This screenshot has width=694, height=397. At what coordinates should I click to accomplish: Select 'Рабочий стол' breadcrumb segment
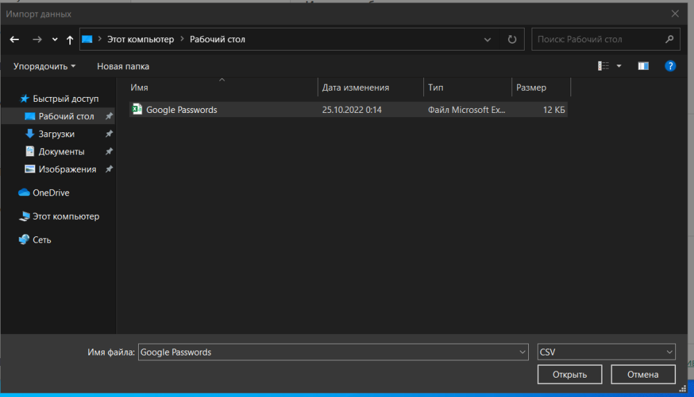click(217, 39)
